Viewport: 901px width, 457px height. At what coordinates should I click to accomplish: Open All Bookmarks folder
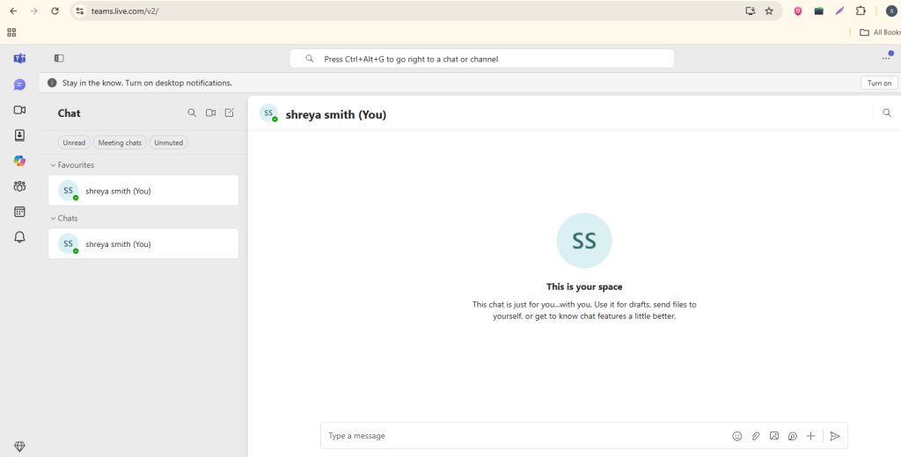pos(880,33)
